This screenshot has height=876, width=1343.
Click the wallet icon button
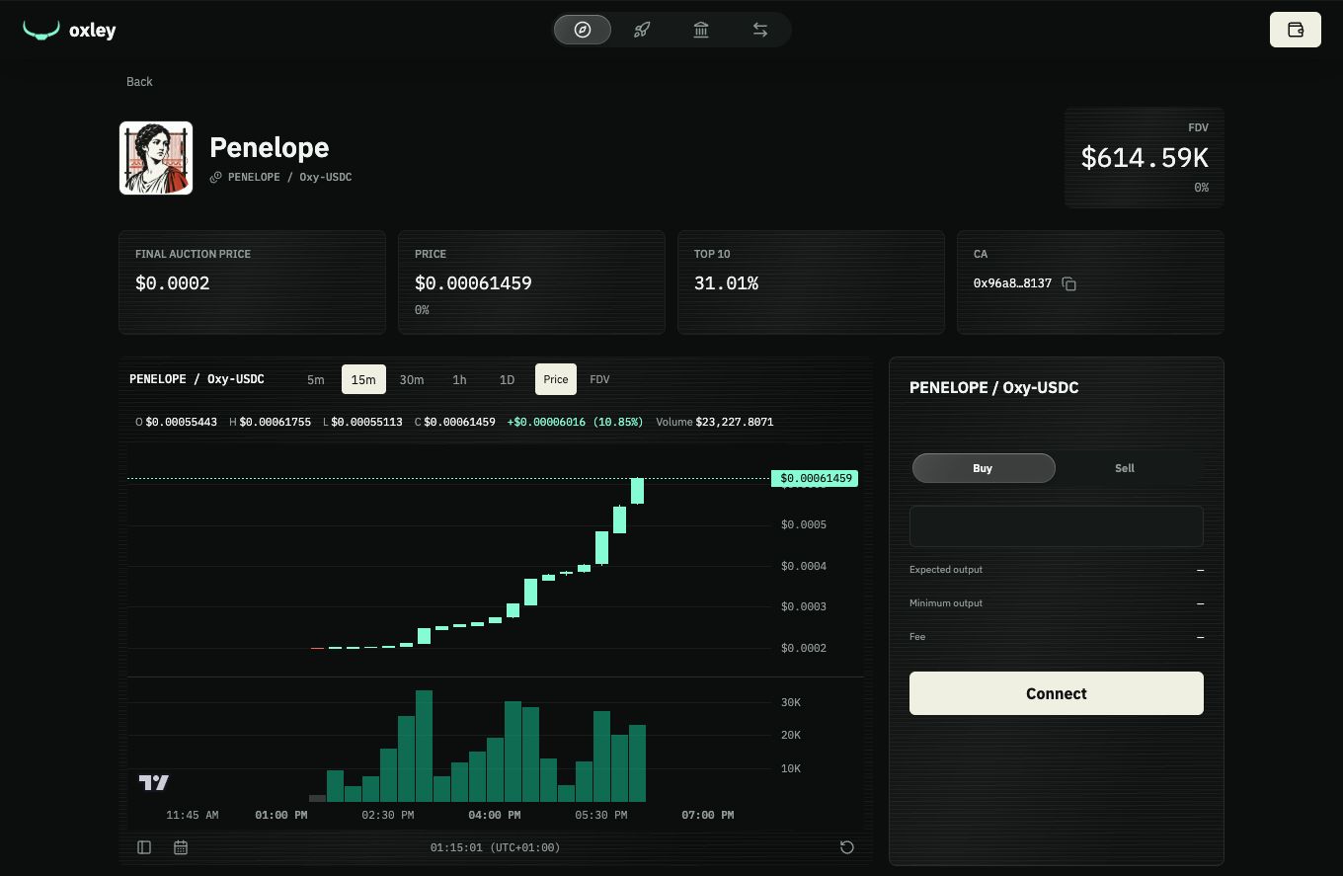[x=1296, y=30]
